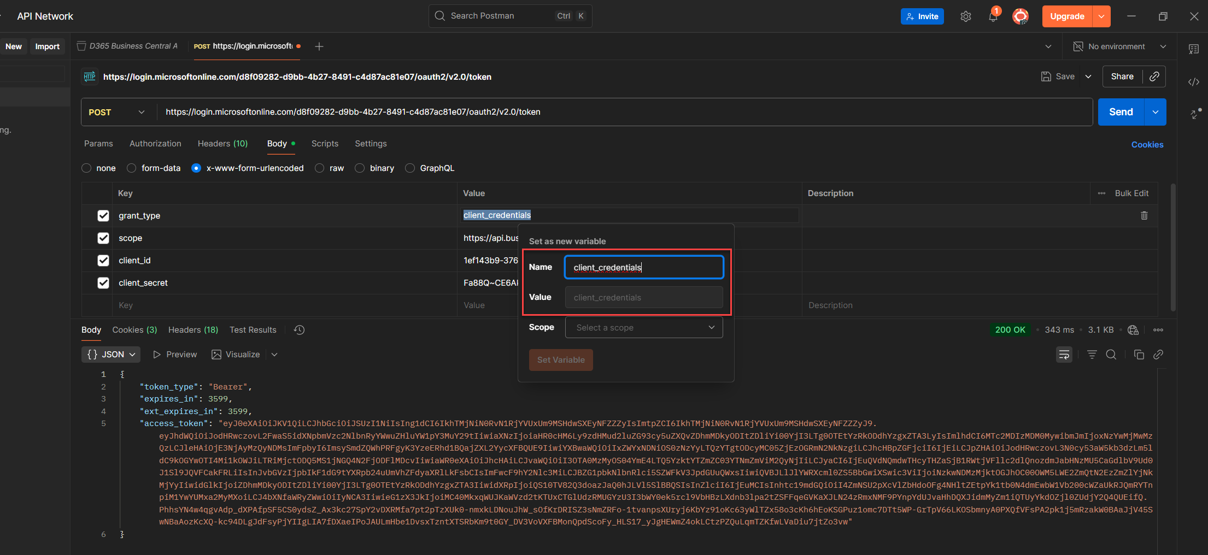Open the tabs overflow chevron

(1048, 46)
